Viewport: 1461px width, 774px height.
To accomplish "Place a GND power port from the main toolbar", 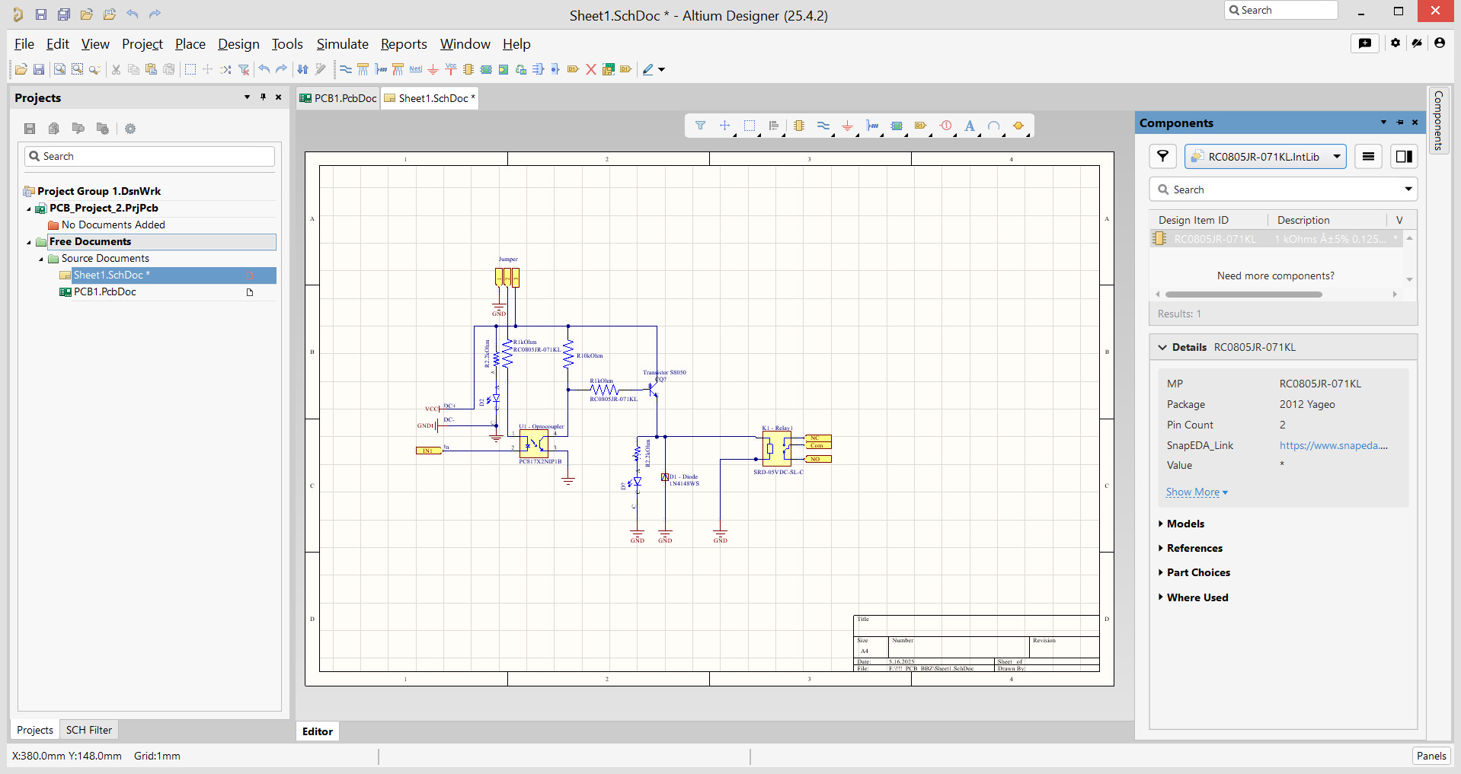I will (x=433, y=69).
